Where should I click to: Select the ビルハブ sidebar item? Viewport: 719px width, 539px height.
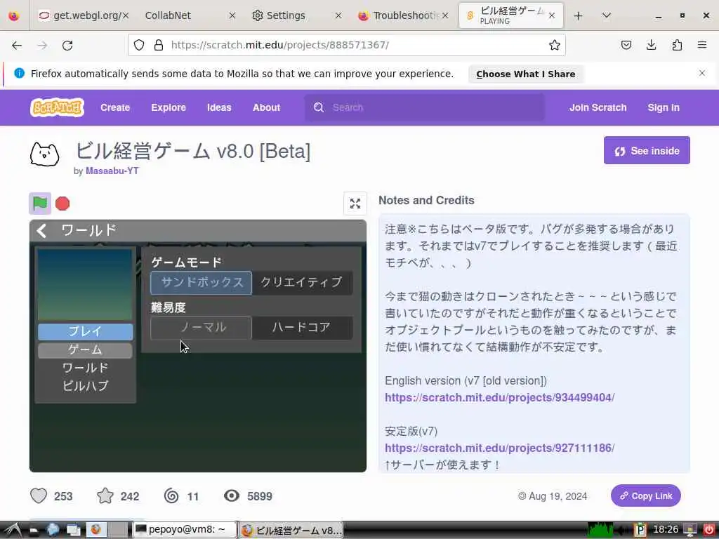[85, 386]
